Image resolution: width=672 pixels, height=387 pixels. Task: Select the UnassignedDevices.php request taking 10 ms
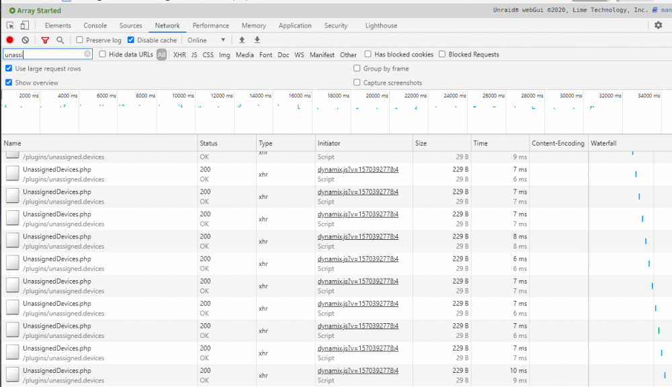[x=57, y=370]
